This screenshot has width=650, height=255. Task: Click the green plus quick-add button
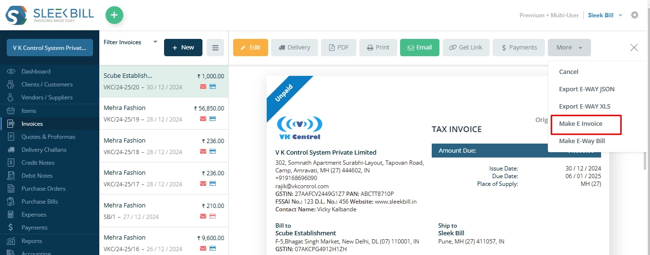click(x=114, y=15)
